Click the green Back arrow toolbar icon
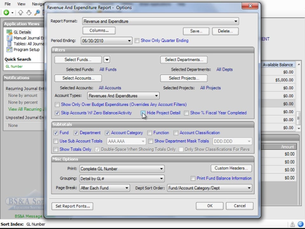305x229 pixels. tap(6, 13)
